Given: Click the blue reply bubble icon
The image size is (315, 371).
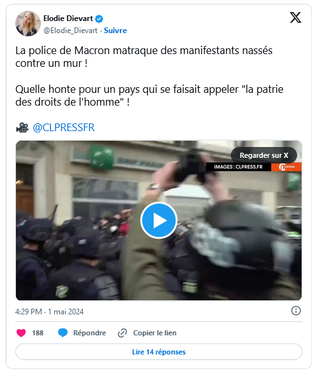Looking at the screenshot, I should [x=63, y=333].
